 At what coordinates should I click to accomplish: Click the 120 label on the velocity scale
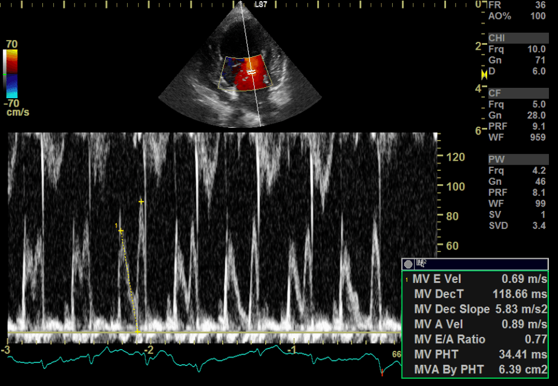456,158
